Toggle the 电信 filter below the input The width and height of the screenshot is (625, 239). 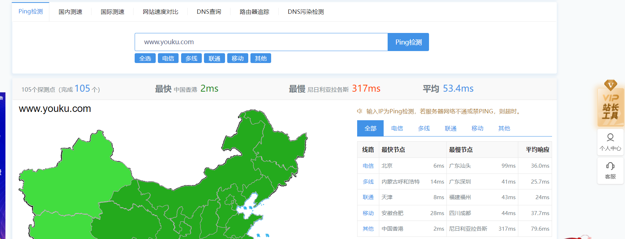coord(168,58)
